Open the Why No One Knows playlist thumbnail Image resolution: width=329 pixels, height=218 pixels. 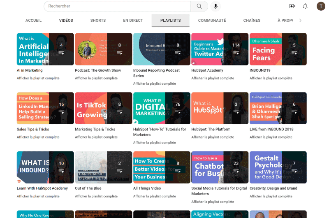click(x=45, y=214)
